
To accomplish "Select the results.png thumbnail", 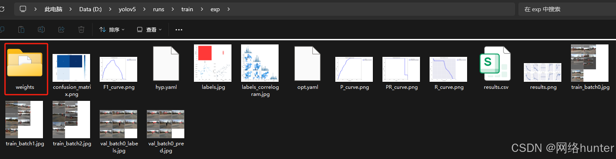I will 543,72.
